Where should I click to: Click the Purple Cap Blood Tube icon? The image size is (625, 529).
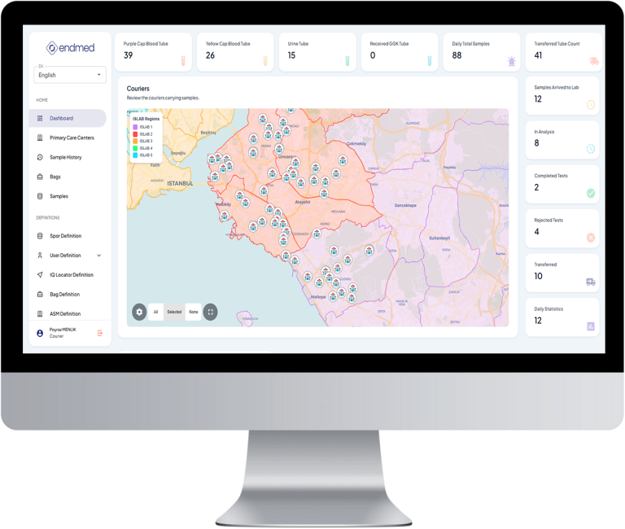coord(184,60)
